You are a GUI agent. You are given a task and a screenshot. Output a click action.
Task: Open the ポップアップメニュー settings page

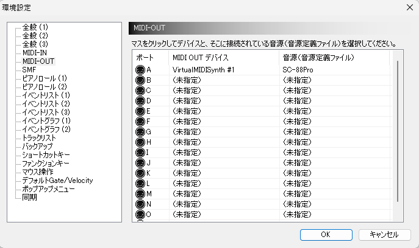click(x=48, y=189)
